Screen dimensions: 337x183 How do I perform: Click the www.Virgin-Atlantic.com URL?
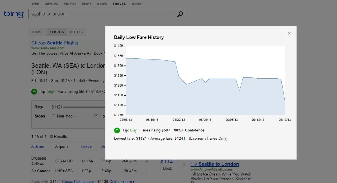tap(211, 169)
